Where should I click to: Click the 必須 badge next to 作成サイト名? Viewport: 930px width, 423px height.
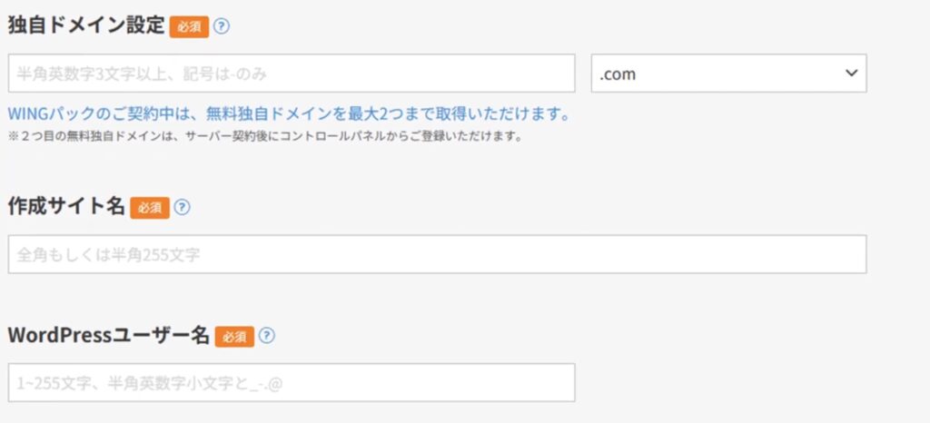click(150, 208)
